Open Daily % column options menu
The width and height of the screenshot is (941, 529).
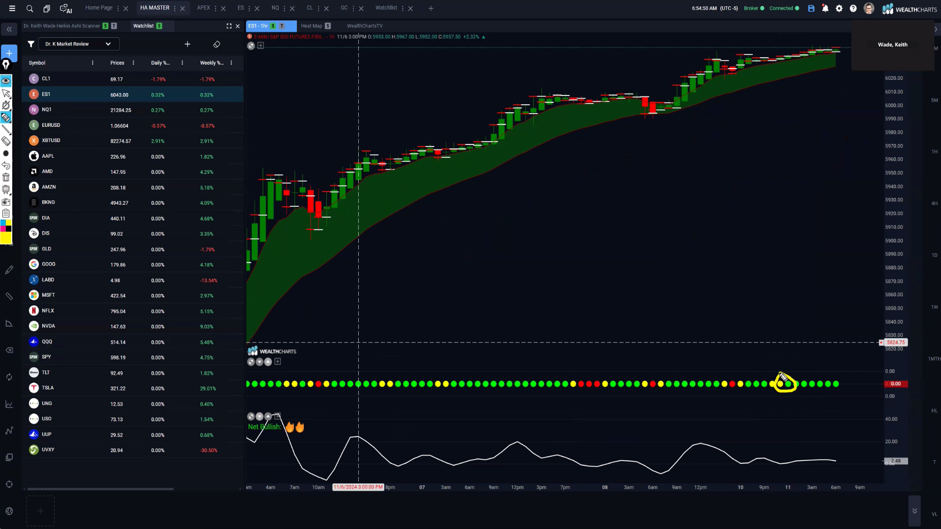pos(182,63)
